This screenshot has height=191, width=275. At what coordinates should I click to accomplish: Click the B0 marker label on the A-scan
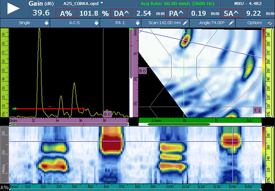click(108, 113)
